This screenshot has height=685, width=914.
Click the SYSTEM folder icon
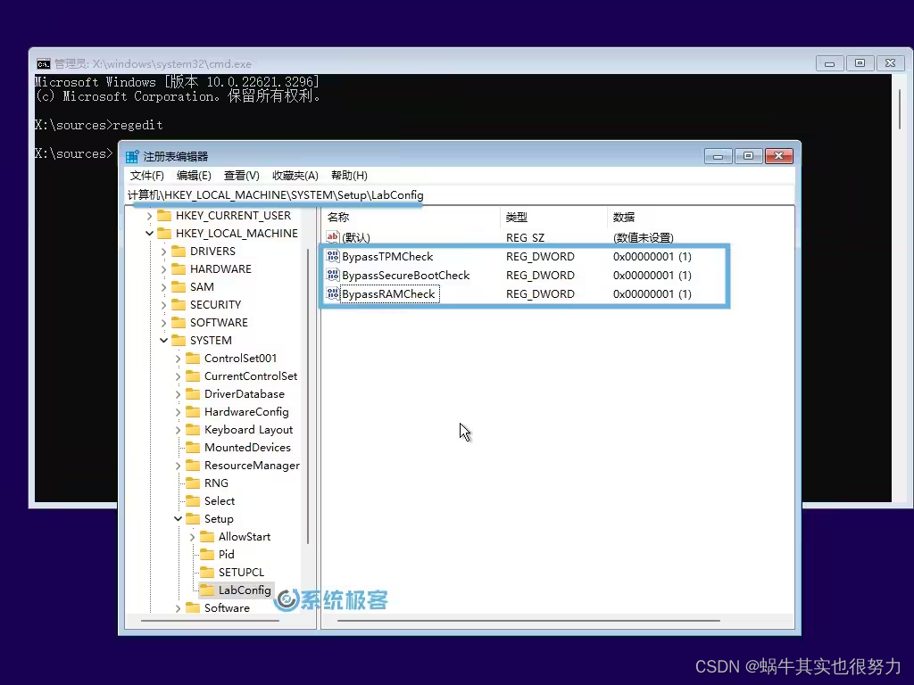pos(179,341)
